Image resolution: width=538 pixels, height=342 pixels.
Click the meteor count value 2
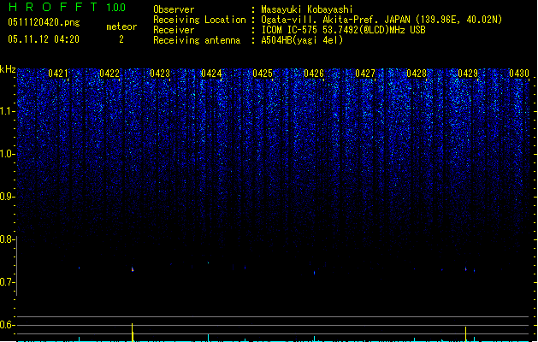click(121, 39)
